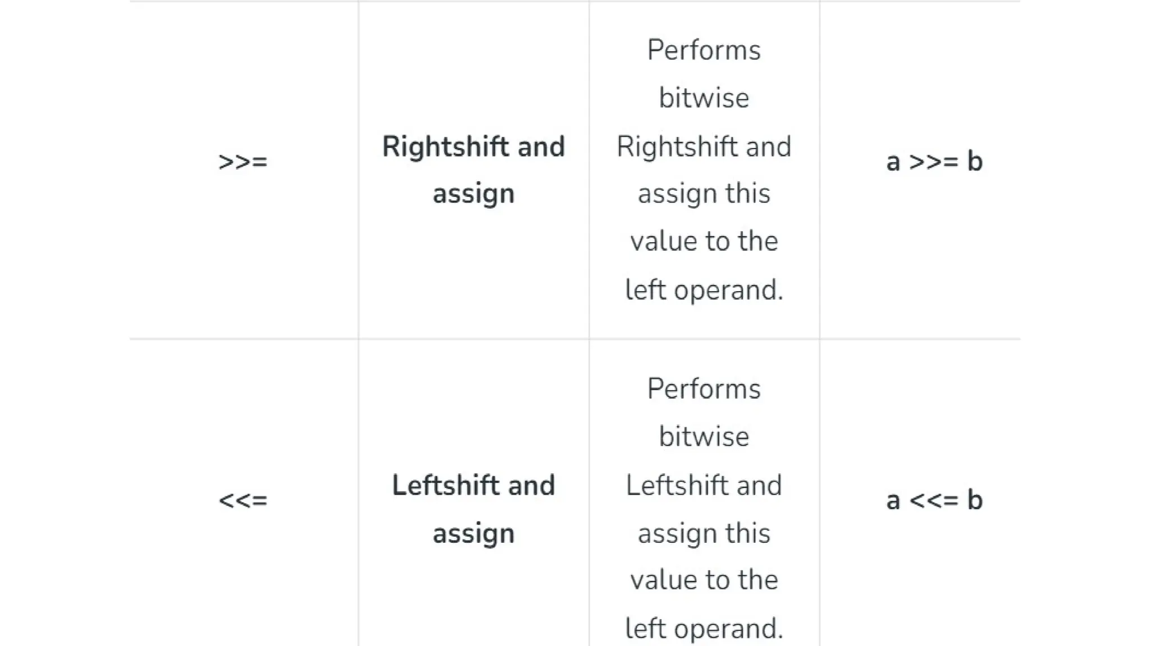Click 'bitwise' in the Leftshift description
Screen dimensions: 1150x646
(x=704, y=437)
